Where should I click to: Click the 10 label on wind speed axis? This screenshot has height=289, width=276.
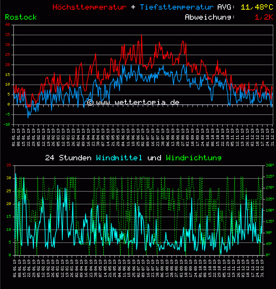tap(8, 230)
